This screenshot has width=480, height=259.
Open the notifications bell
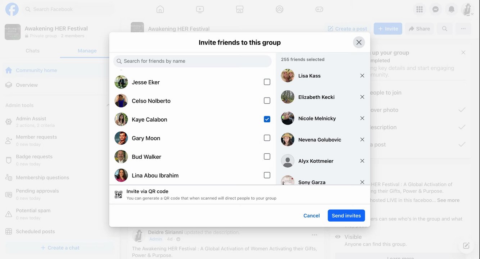point(452,9)
